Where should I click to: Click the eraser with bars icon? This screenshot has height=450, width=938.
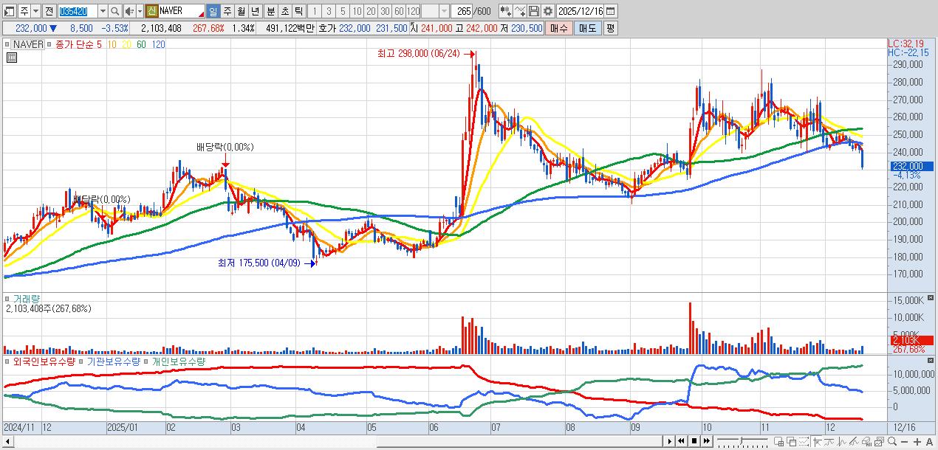coord(866,441)
